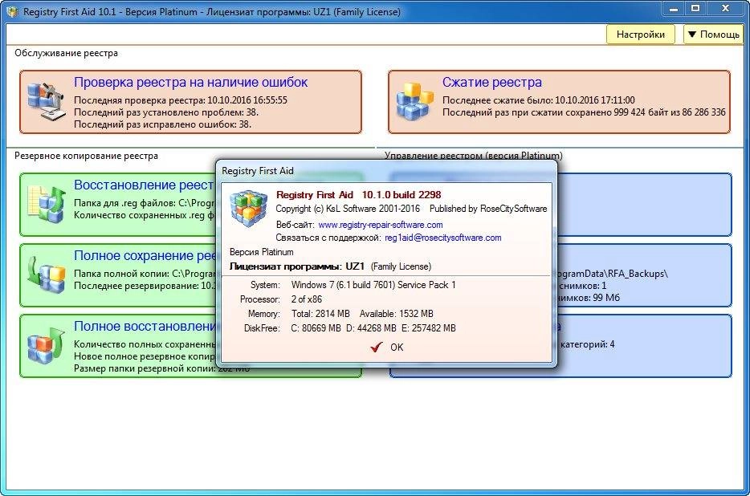The image size is (750, 496).
Task: Click 'Управление реестром (версия Platinum)' label
Action: [x=474, y=156]
